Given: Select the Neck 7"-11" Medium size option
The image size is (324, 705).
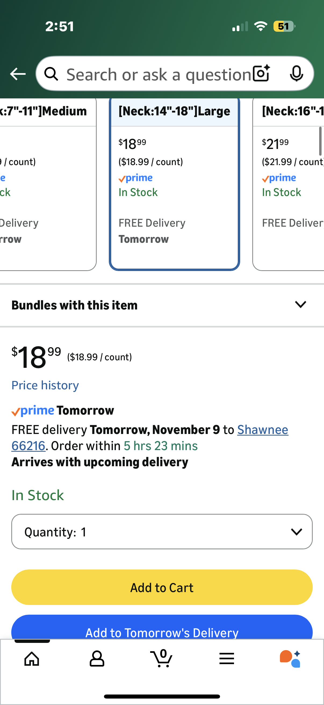Looking at the screenshot, I should (46, 183).
